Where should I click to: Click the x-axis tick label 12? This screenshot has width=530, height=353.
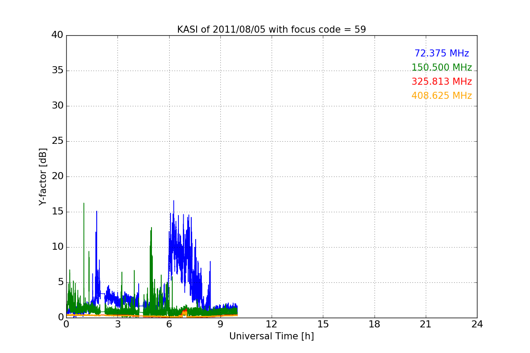(x=272, y=324)
